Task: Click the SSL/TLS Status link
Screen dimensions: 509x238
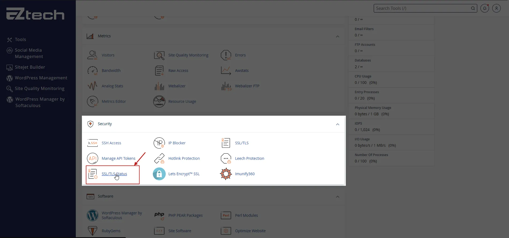Action: click(114, 174)
